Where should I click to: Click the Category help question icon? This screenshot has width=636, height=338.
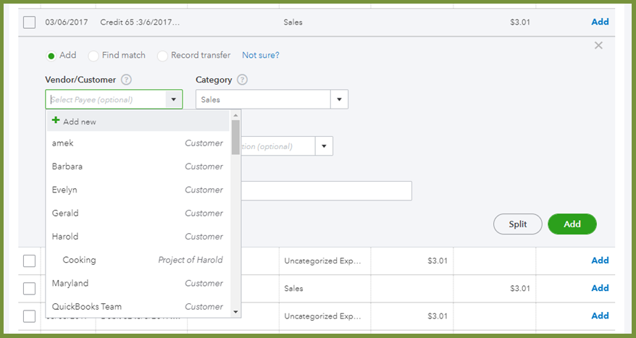[x=242, y=80]
